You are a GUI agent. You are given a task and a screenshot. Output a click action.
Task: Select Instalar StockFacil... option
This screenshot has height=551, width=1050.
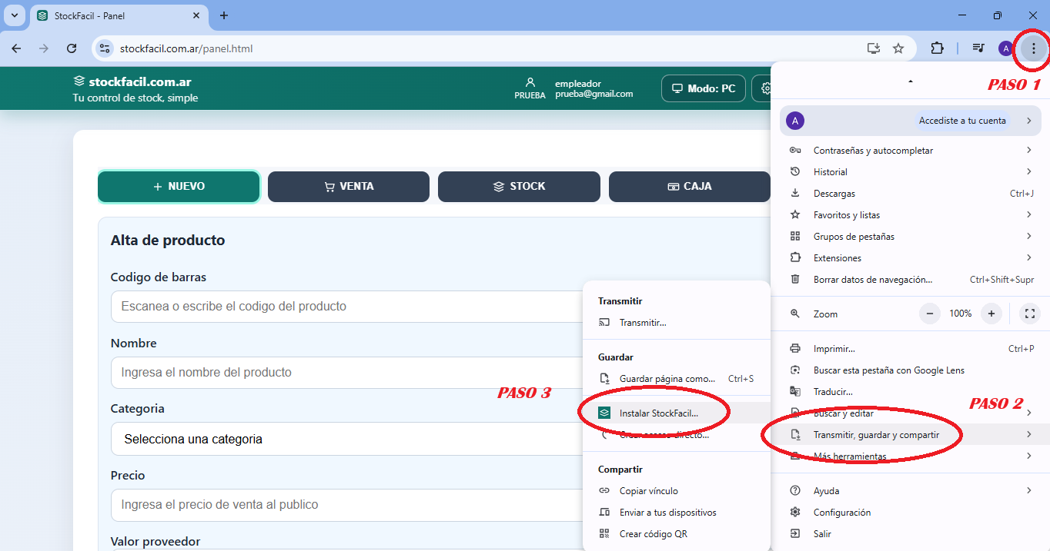point(677,413)
